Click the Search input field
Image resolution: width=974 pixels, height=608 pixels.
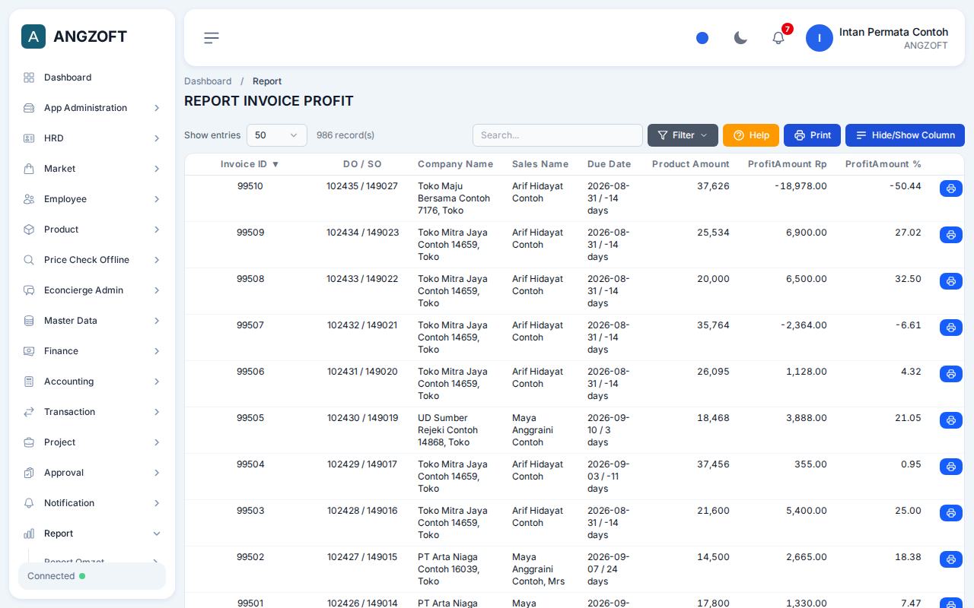pos(558,135)
